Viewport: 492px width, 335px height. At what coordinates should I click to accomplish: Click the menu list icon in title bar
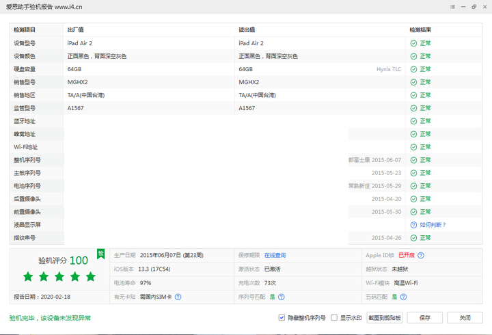[452, 7]
